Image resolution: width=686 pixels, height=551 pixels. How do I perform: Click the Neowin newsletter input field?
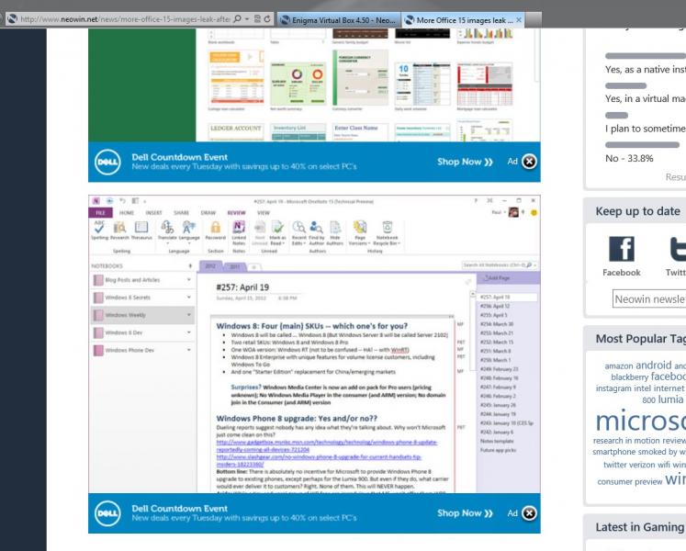(649, 298)
